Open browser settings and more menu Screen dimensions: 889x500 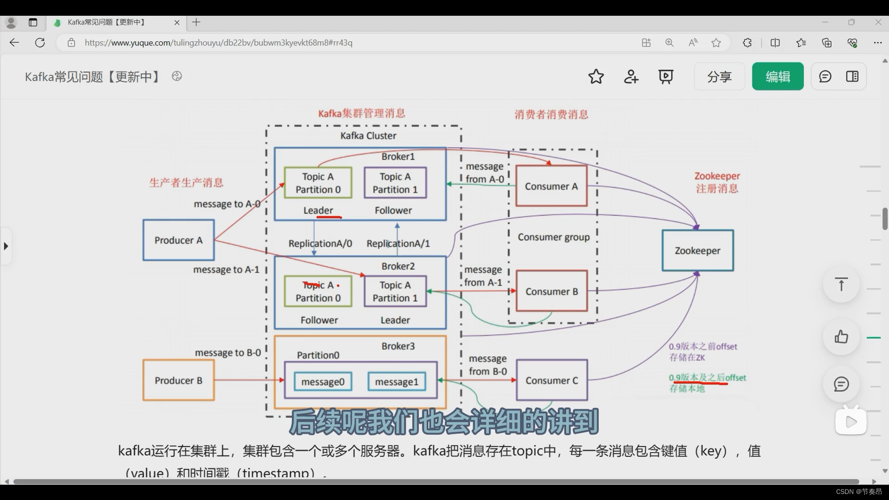(878, 43)
